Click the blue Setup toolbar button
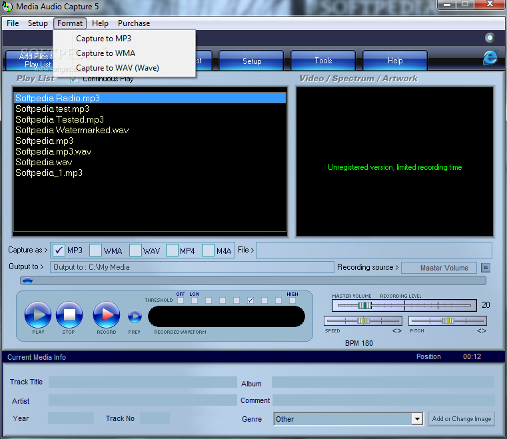 pyautogui.click(x=251, y=61)
